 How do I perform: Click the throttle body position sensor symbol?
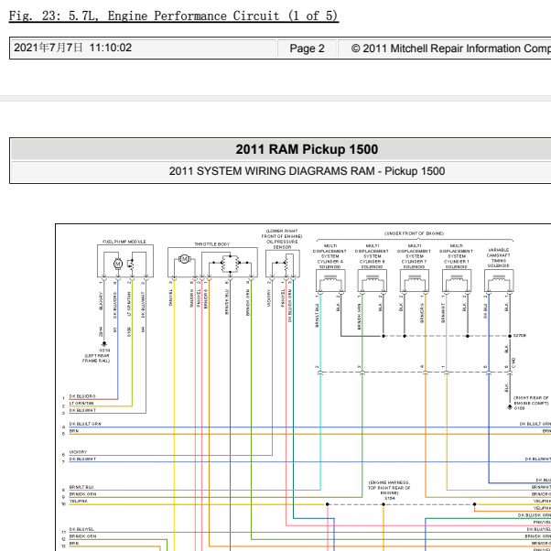point(230,264)
